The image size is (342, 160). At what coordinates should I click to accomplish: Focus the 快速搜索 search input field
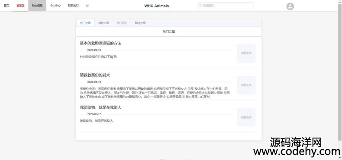point(225,6)
